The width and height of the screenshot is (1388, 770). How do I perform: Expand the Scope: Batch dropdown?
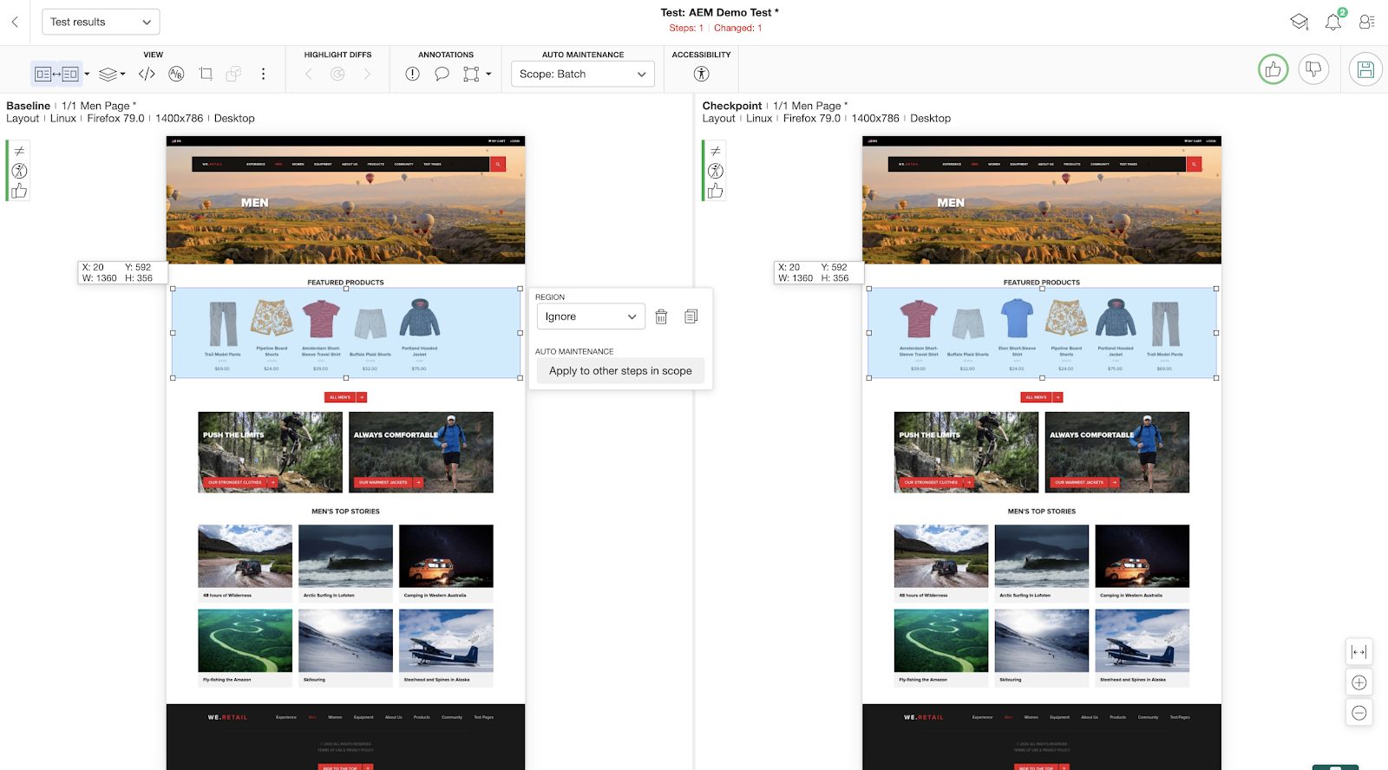[582, 75]
